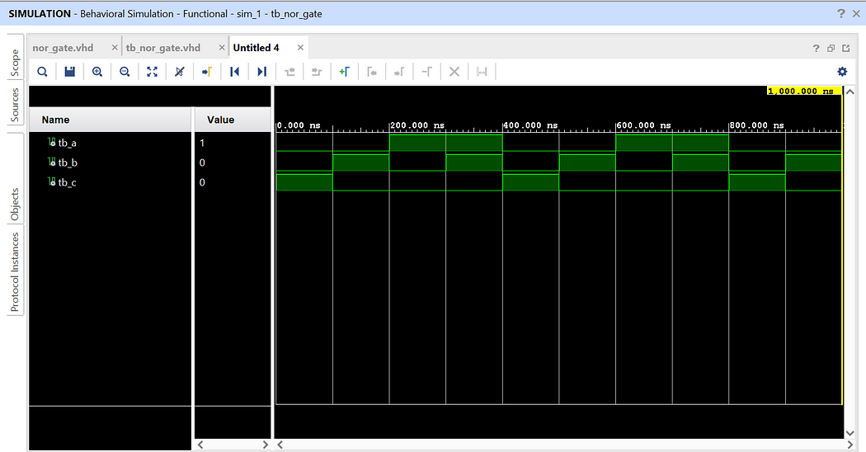Click the Next Marker icon
The width and height of the screenshot is (866, 452).
click(399, 71)
